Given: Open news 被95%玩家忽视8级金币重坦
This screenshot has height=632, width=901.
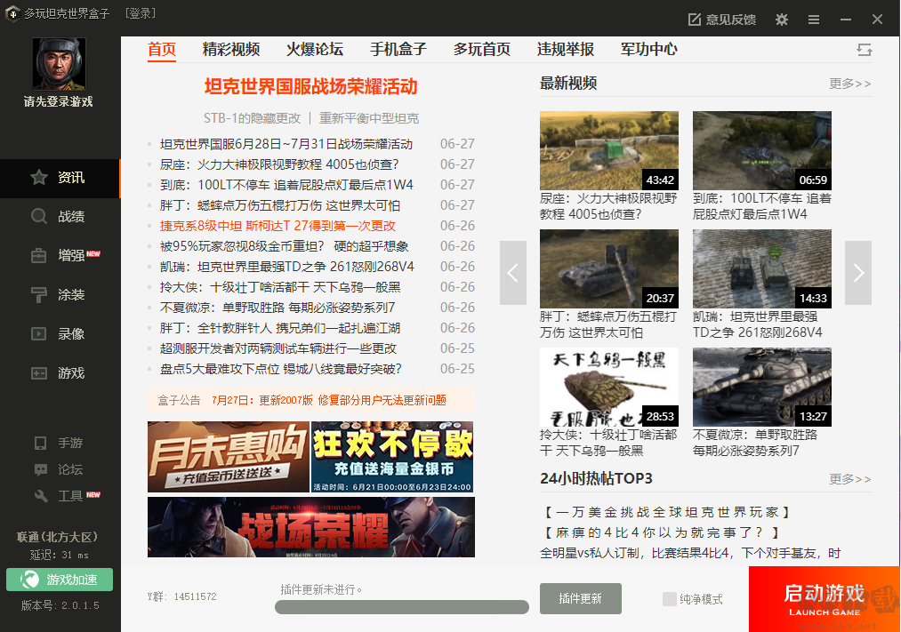Looking at the screenshot, I should 284,246.
